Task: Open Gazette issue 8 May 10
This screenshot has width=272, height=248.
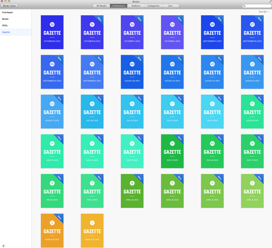Action: (x=52, y=191)
